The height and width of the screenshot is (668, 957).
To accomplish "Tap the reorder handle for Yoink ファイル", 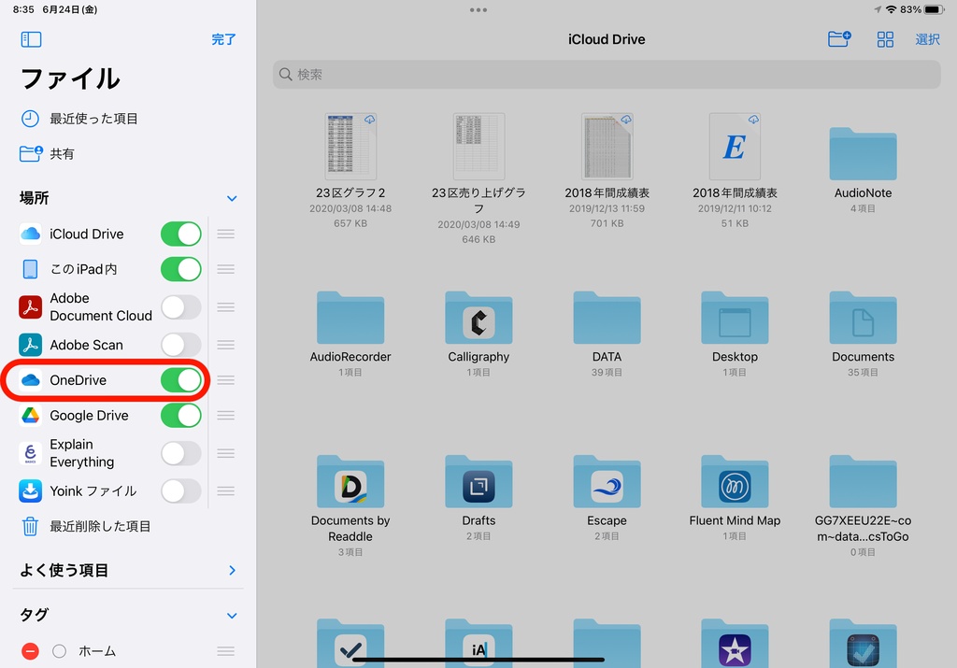I will coord(226,491).
